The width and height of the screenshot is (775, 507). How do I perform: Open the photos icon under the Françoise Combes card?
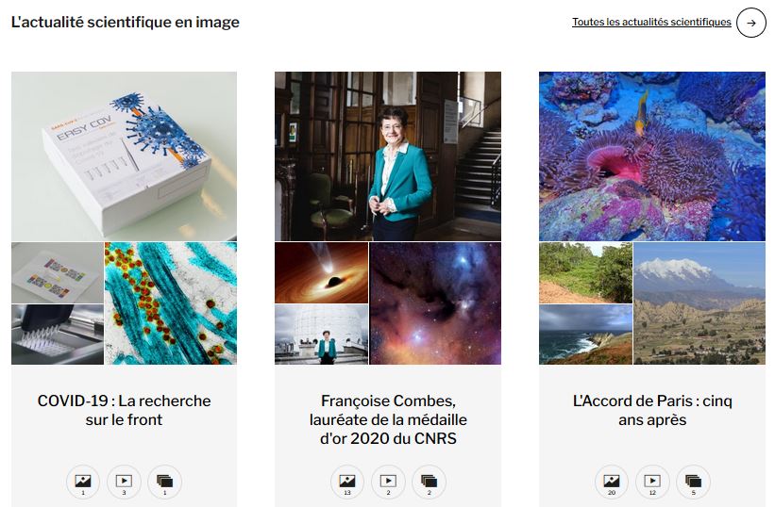coord(347,482)
